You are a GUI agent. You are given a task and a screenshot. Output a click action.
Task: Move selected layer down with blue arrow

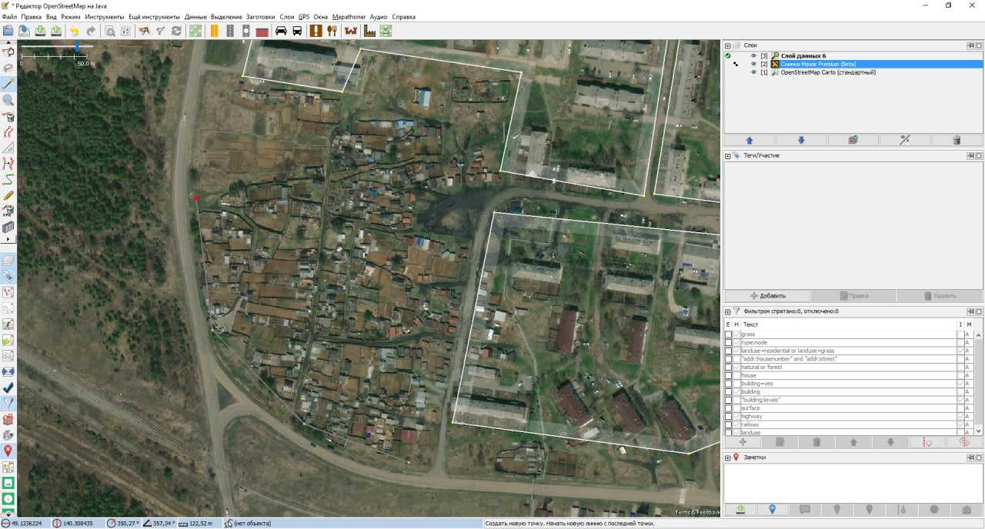coord(801,140)
